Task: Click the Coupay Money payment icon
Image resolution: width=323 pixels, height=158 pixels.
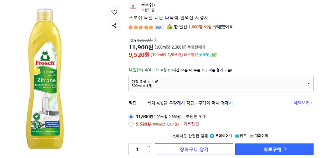Action: click(x=212, y=136)
